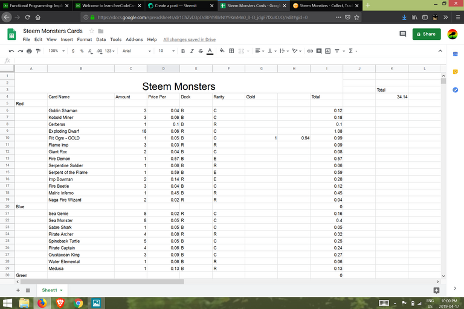Toggle bold formatting
Screen dimensions: 464x309
(183, 51)
